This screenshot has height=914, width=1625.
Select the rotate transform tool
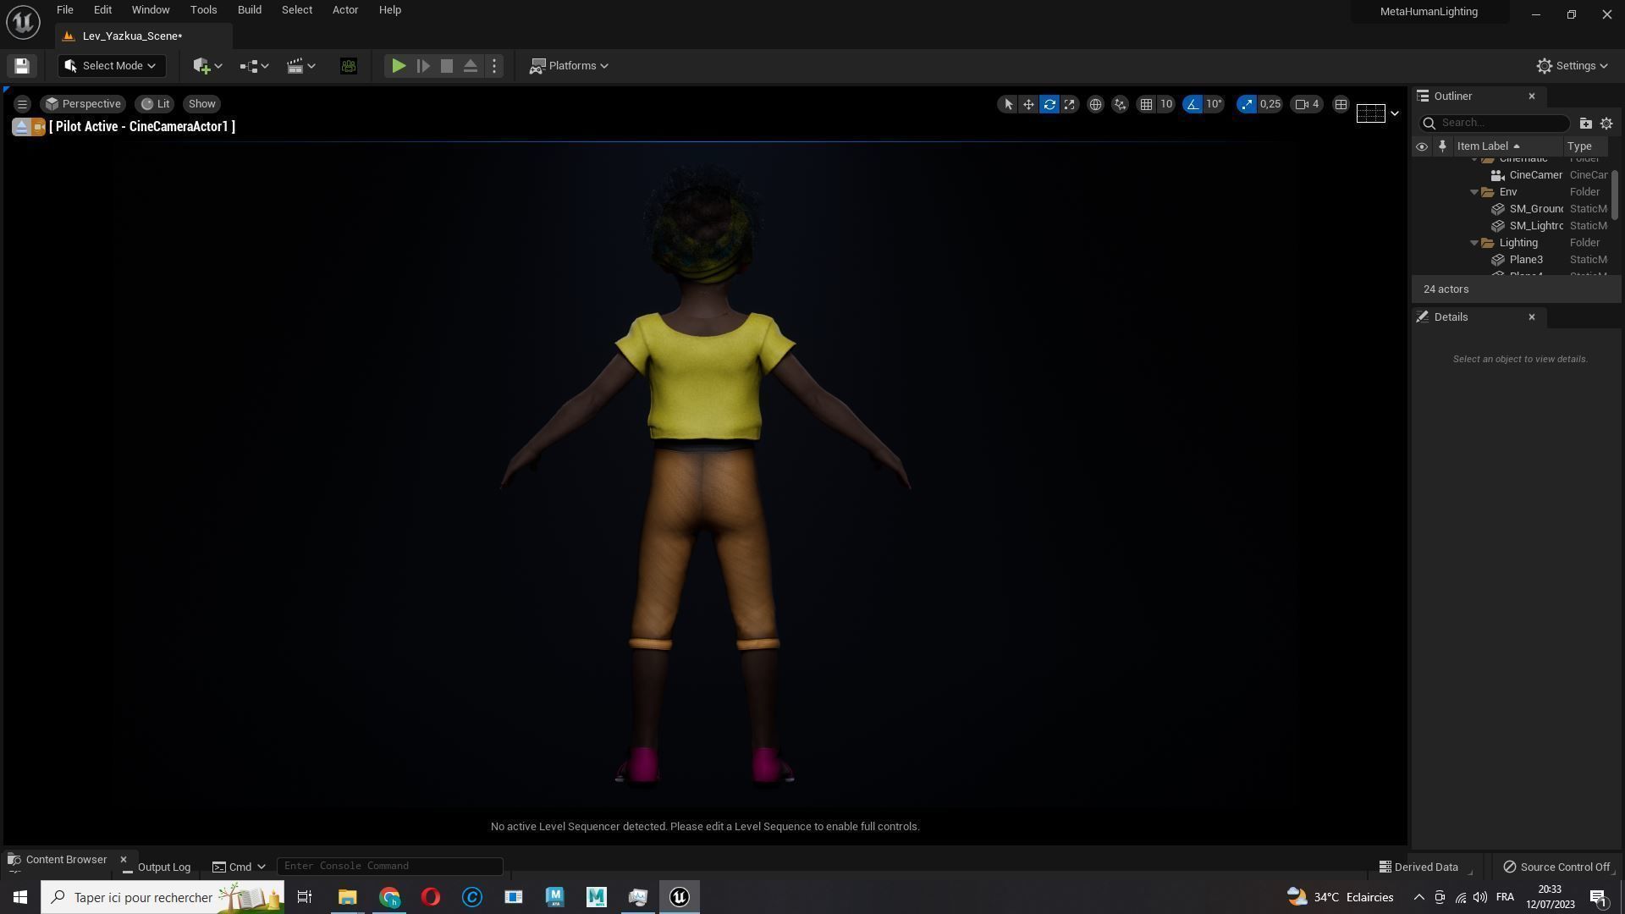(x=1049, y=104)
